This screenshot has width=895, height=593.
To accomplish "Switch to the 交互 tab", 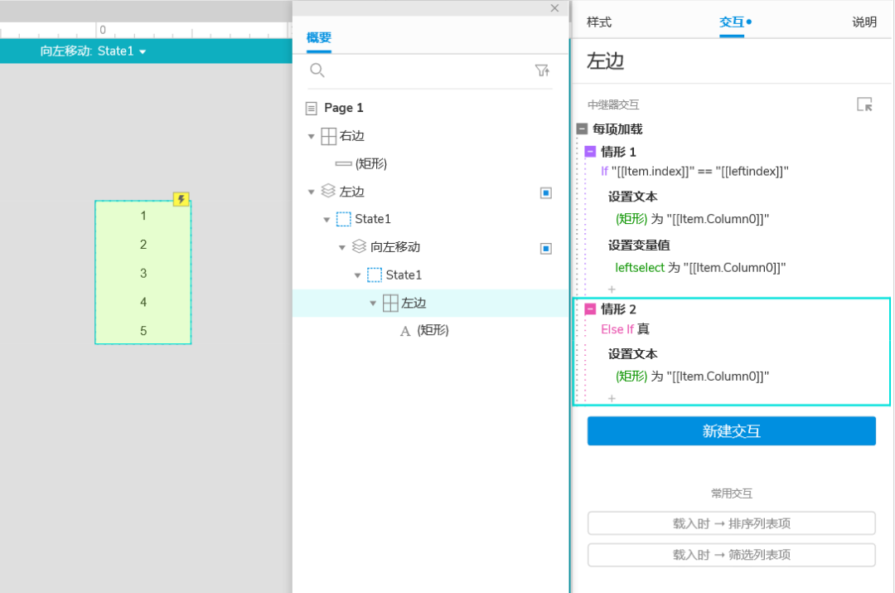I will coord(732,22).
